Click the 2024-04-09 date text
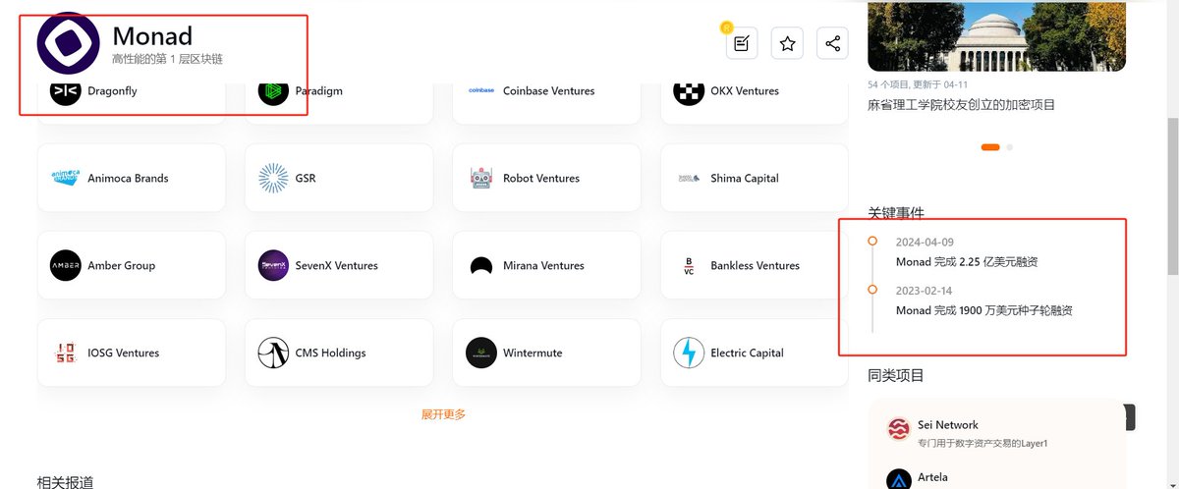The image size is (1179, 489). click(925, 243)
